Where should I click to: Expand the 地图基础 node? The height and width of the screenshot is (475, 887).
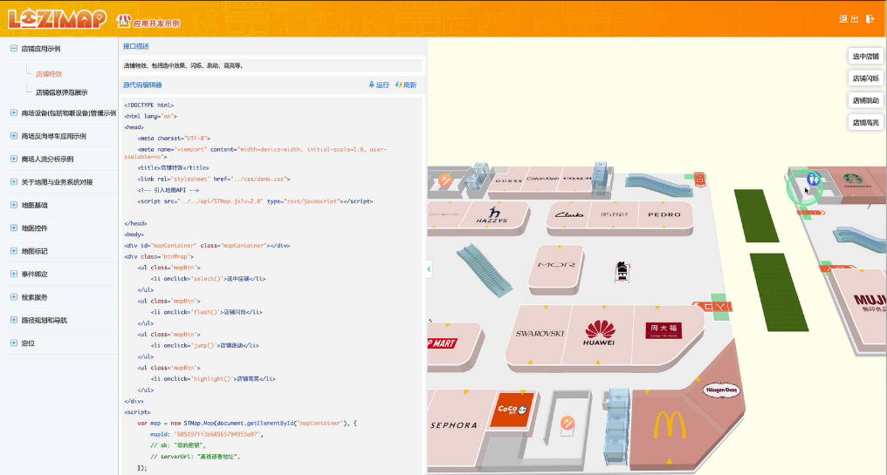(14, 205)
